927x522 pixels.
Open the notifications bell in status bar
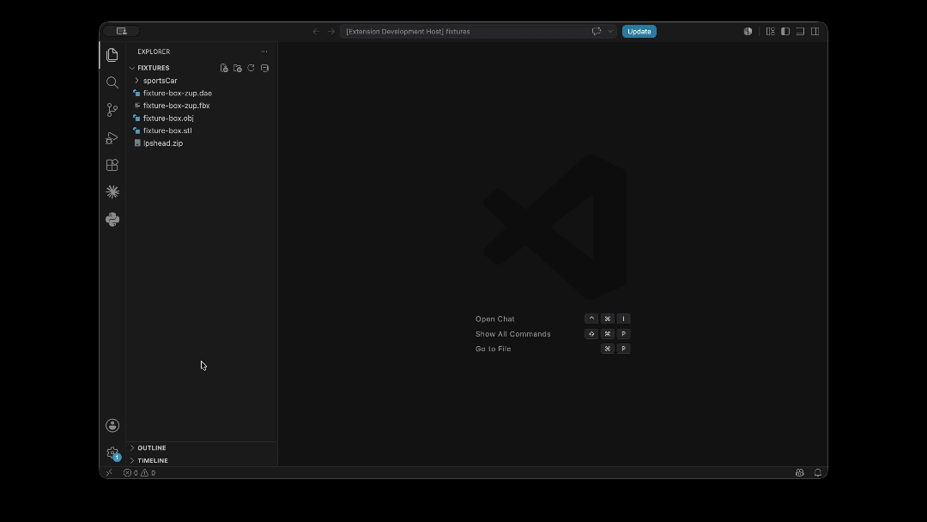coord(818,473)
